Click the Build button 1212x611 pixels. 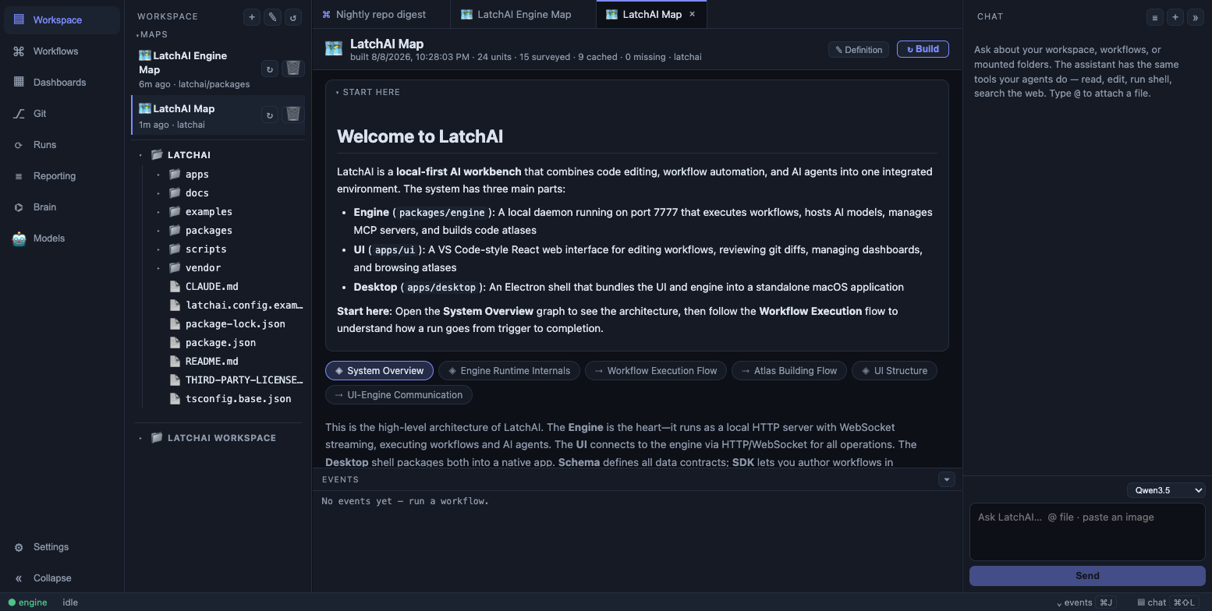click(x=923, y=49)
